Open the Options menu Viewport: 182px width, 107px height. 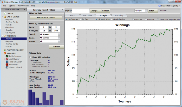click(x=12, y=6)
